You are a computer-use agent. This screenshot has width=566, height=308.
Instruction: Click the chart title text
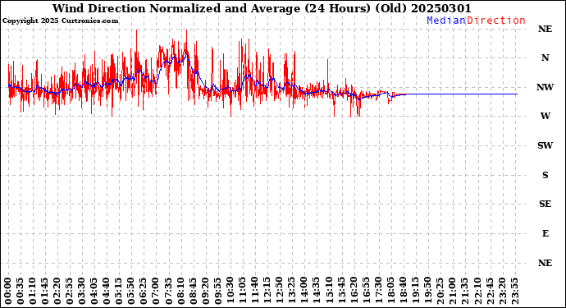(x=262, y=8)
